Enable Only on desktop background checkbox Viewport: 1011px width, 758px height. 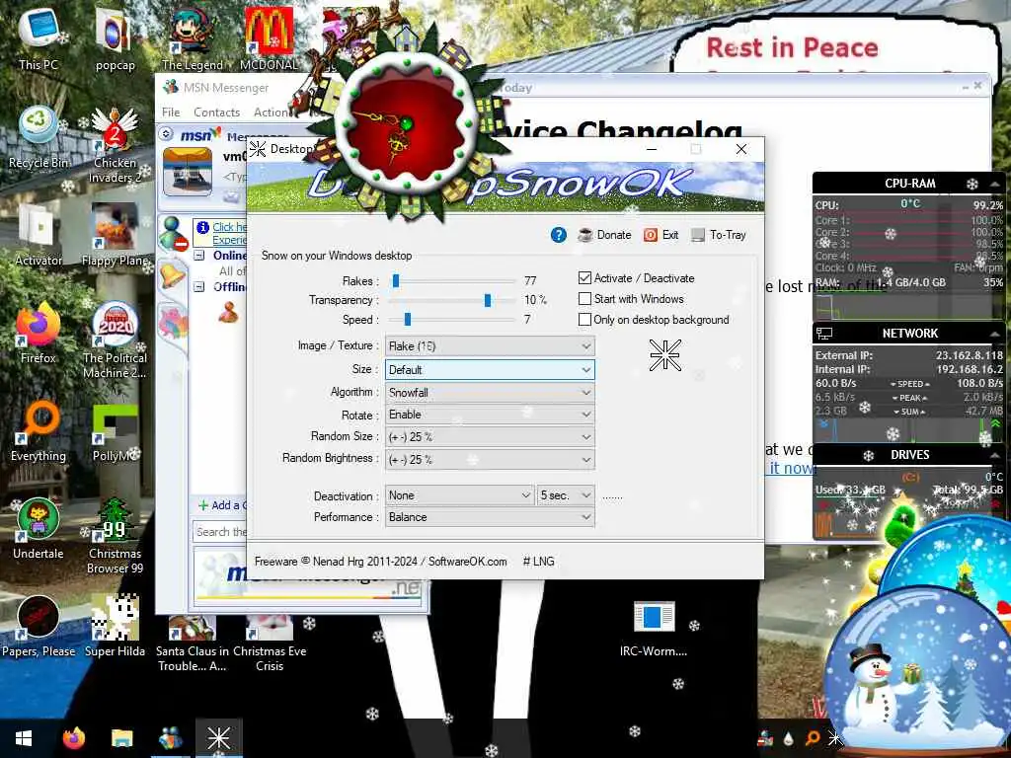pos(584,320)
